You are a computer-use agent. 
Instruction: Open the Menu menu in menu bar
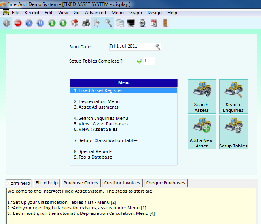point(117,13)
